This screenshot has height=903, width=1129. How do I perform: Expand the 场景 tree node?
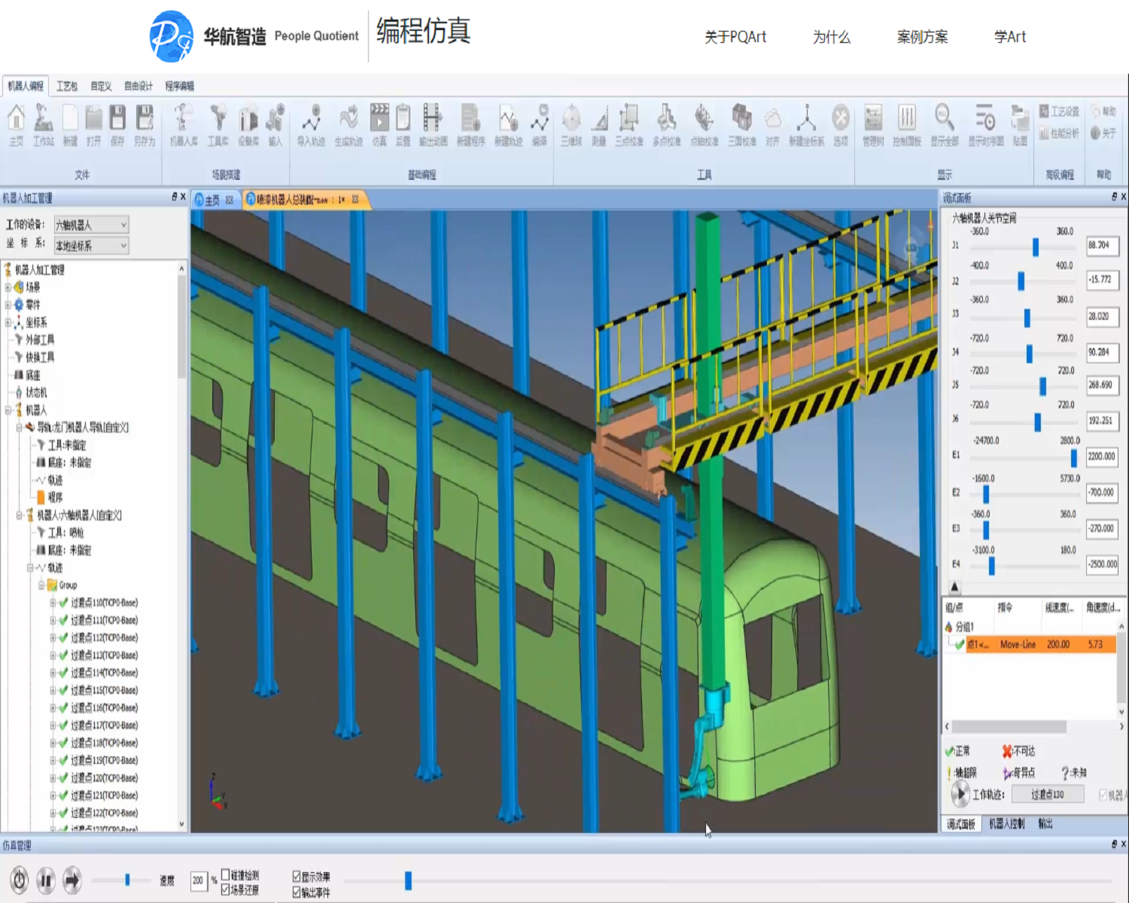pyautogui.click(x=8, y=287)
